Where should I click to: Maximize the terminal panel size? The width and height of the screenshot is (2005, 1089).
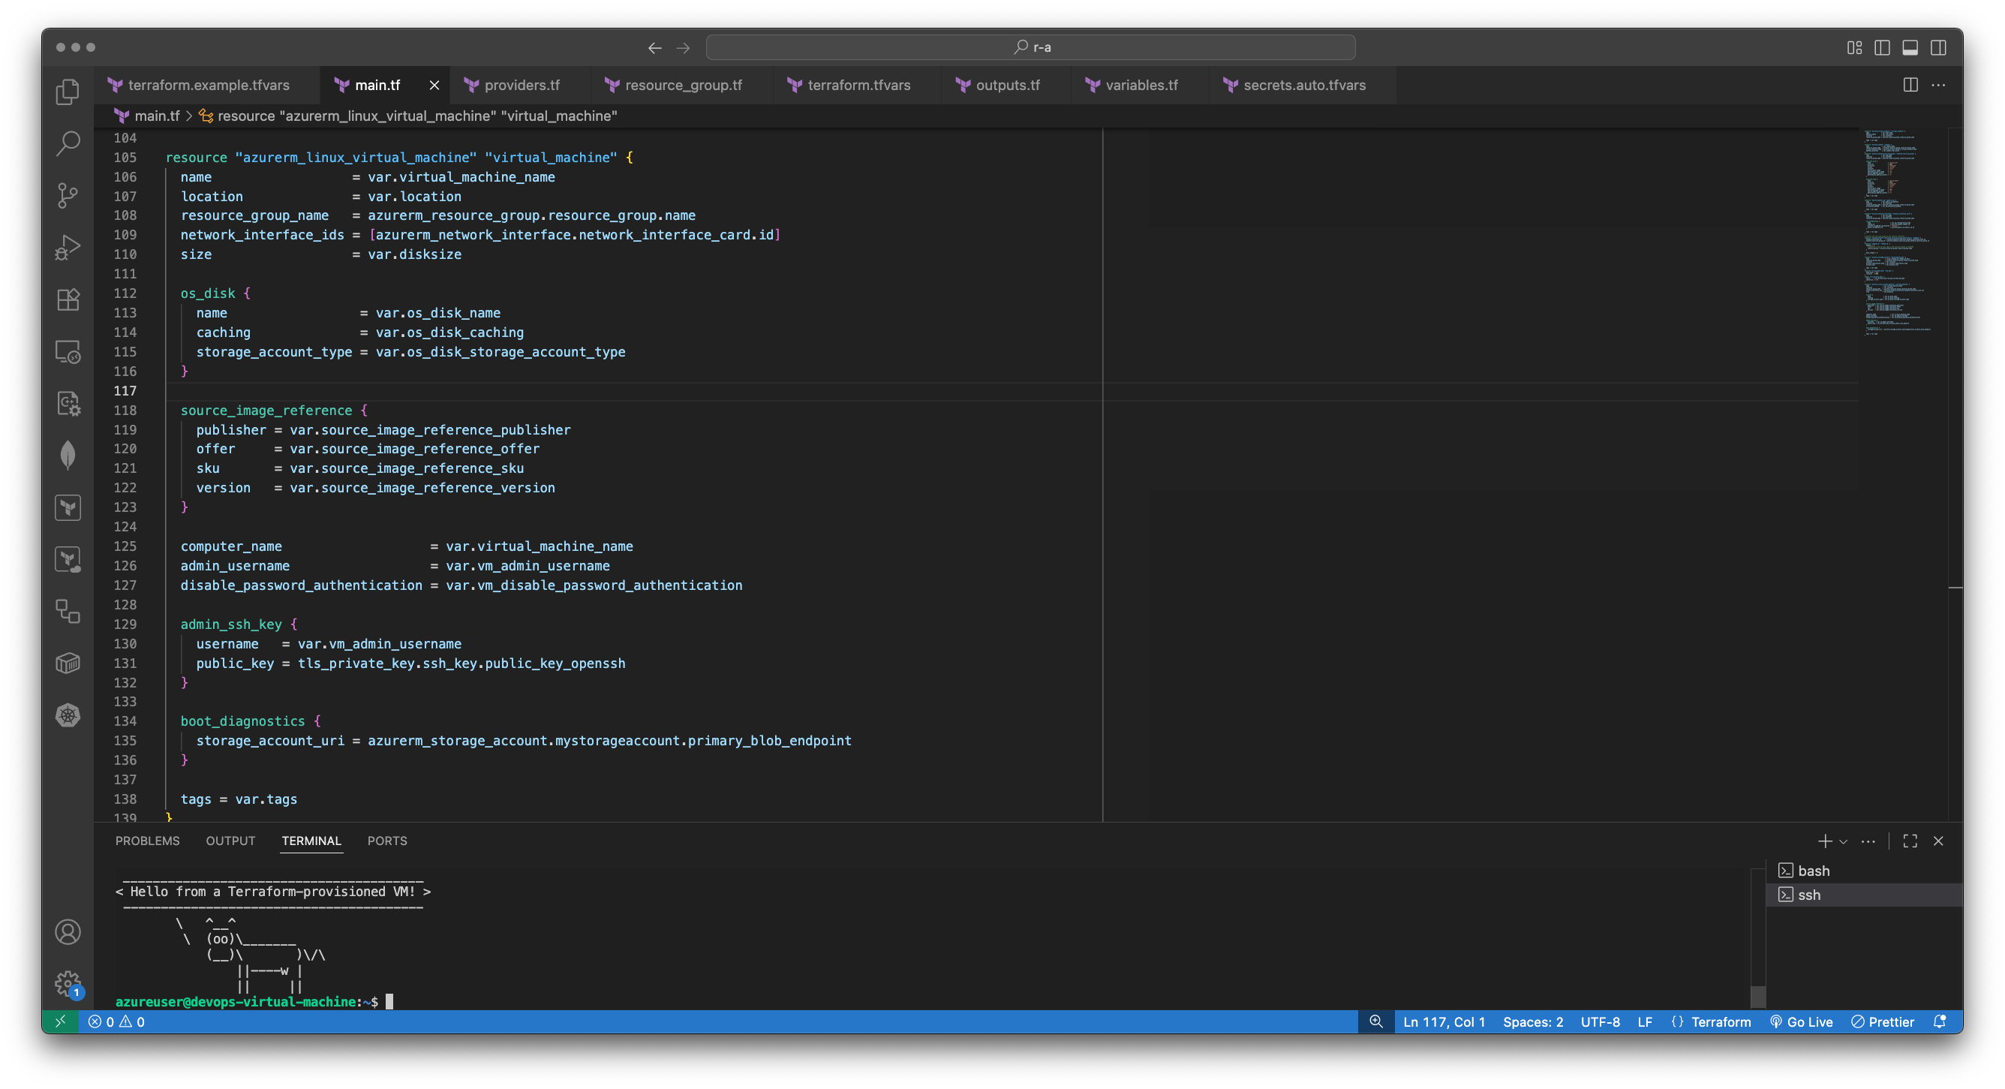(x=1910, y=841)
